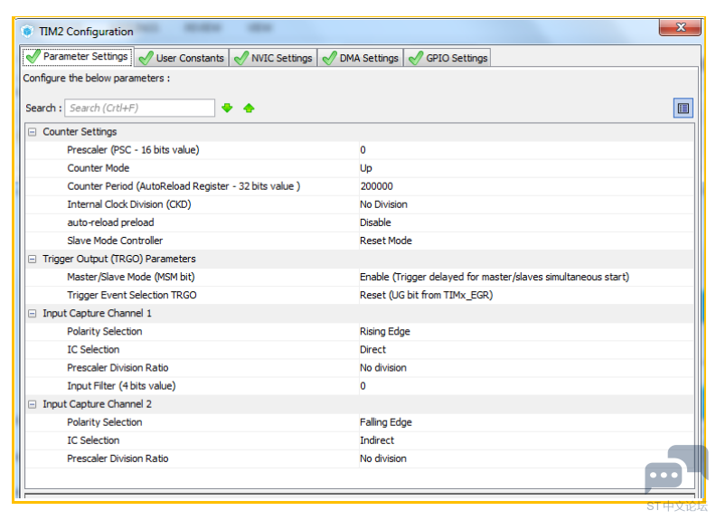Select the 'Slave Mode Controller' parameter label
This screenshot has height=520, width=716.
pos(115,241)
